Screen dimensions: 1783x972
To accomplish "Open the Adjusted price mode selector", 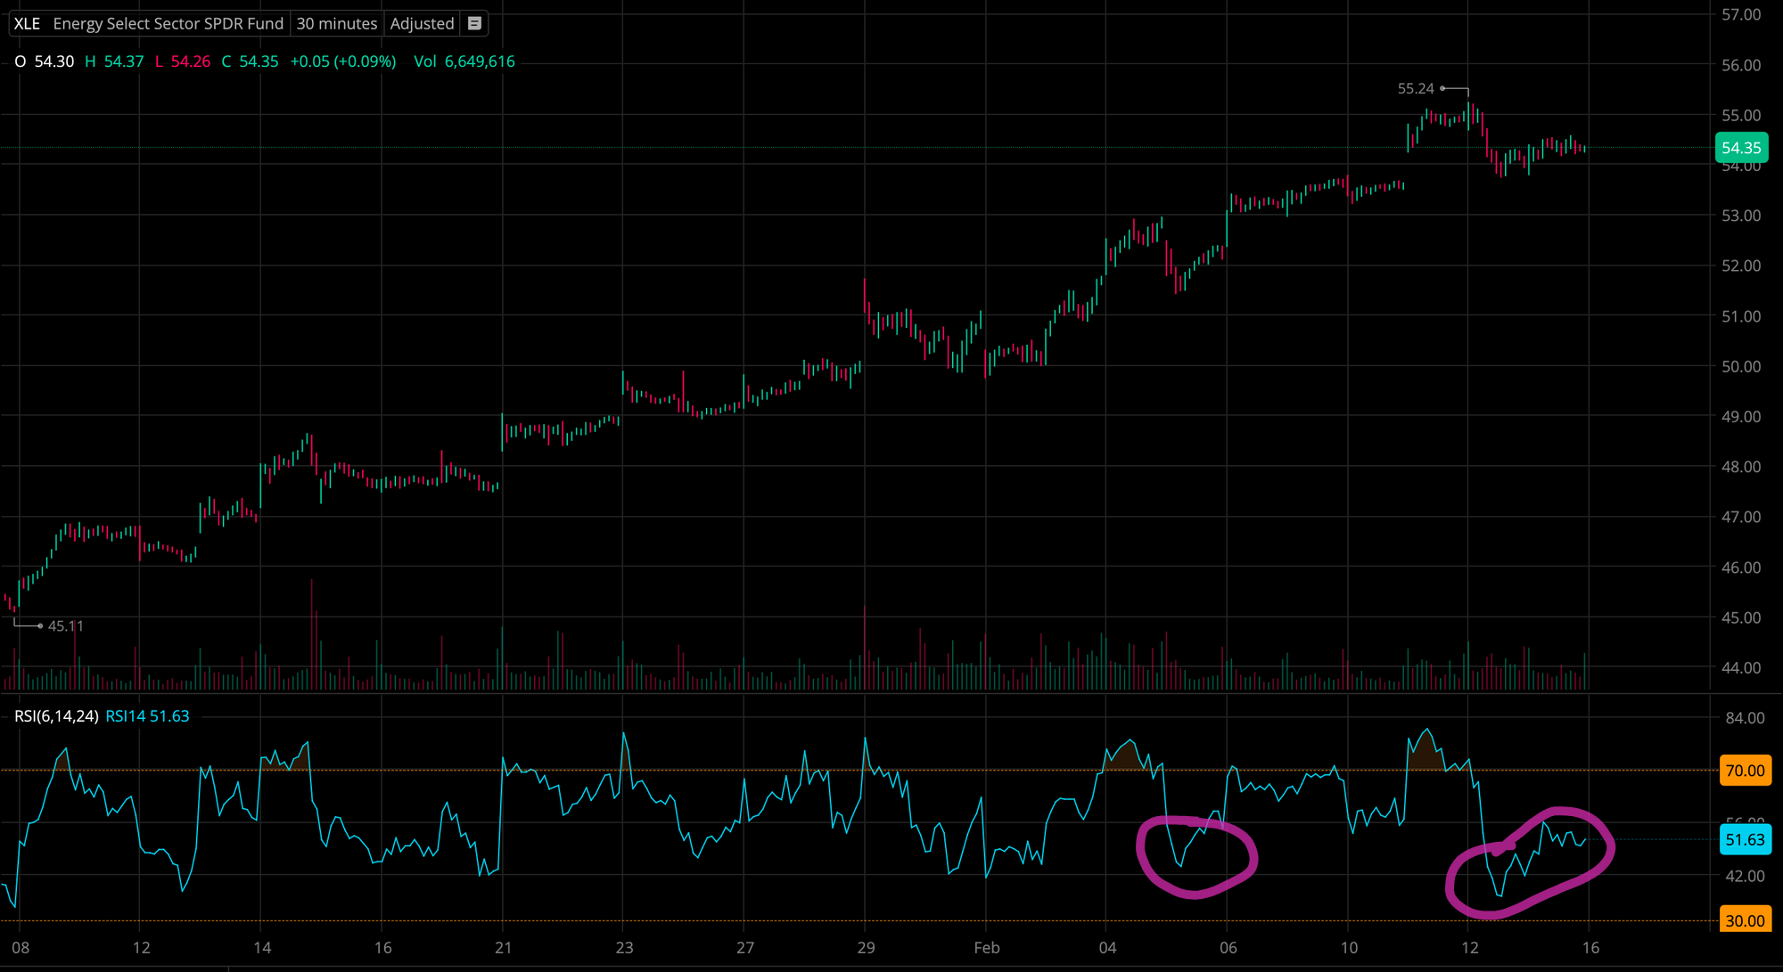I will click(422, 24).
